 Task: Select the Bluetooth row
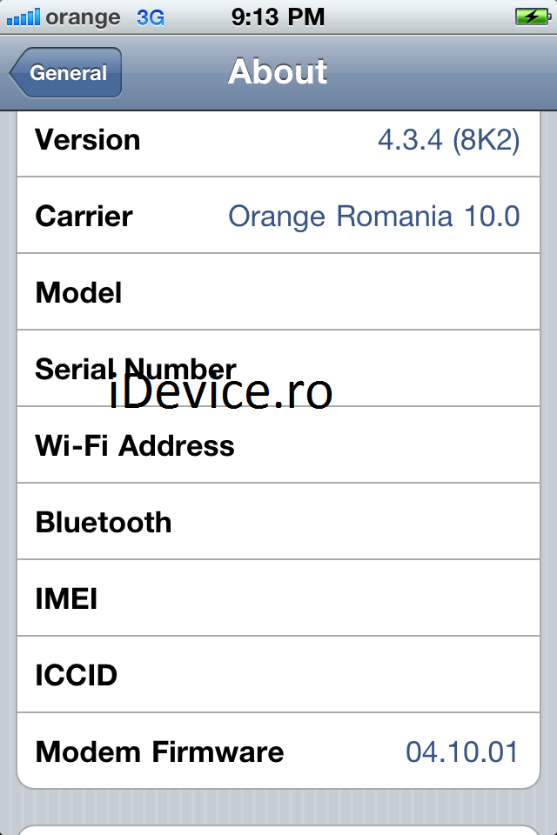278,521
